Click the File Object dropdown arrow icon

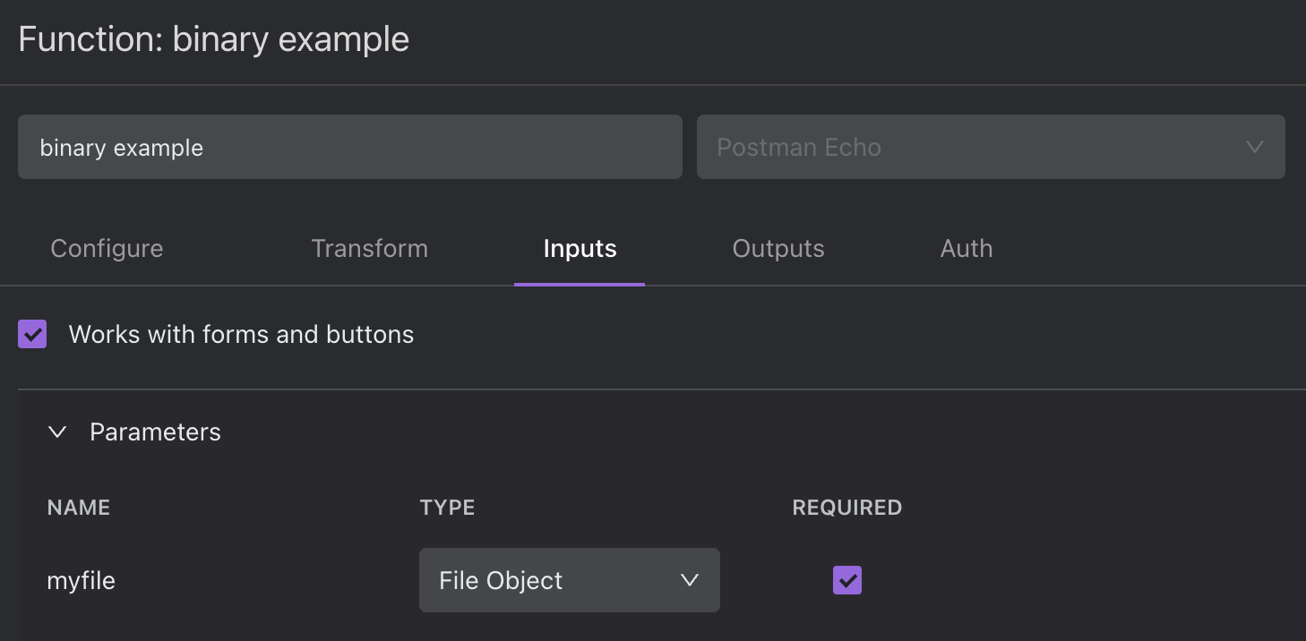(x=689, y=580)
